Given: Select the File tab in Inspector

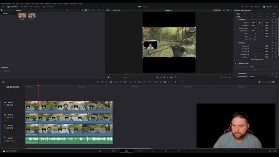Looking at the screenshot, I should coord(274,14).
